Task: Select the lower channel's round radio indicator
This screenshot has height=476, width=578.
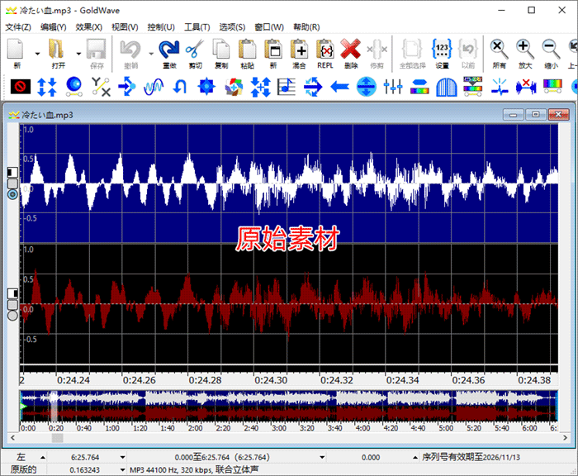Action: 13,316
